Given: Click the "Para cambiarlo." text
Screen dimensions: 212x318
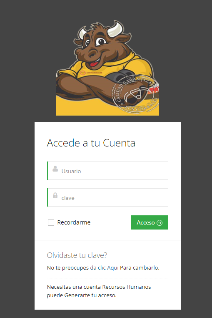Looking at the screenshot, I should [x=140, y=268].
